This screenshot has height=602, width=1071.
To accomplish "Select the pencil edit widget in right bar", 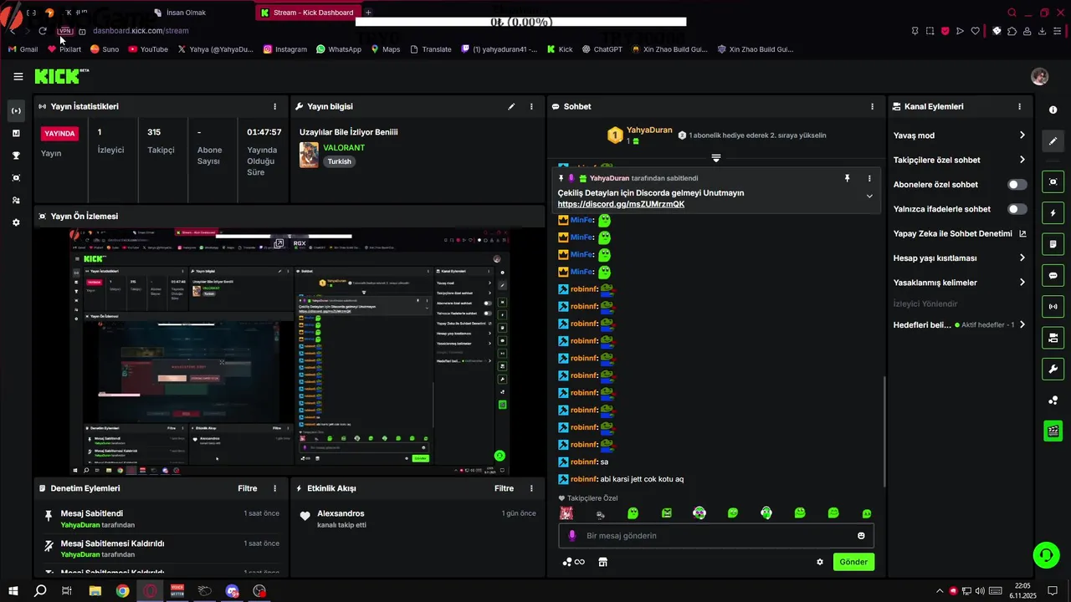I will click(1053, 141).
